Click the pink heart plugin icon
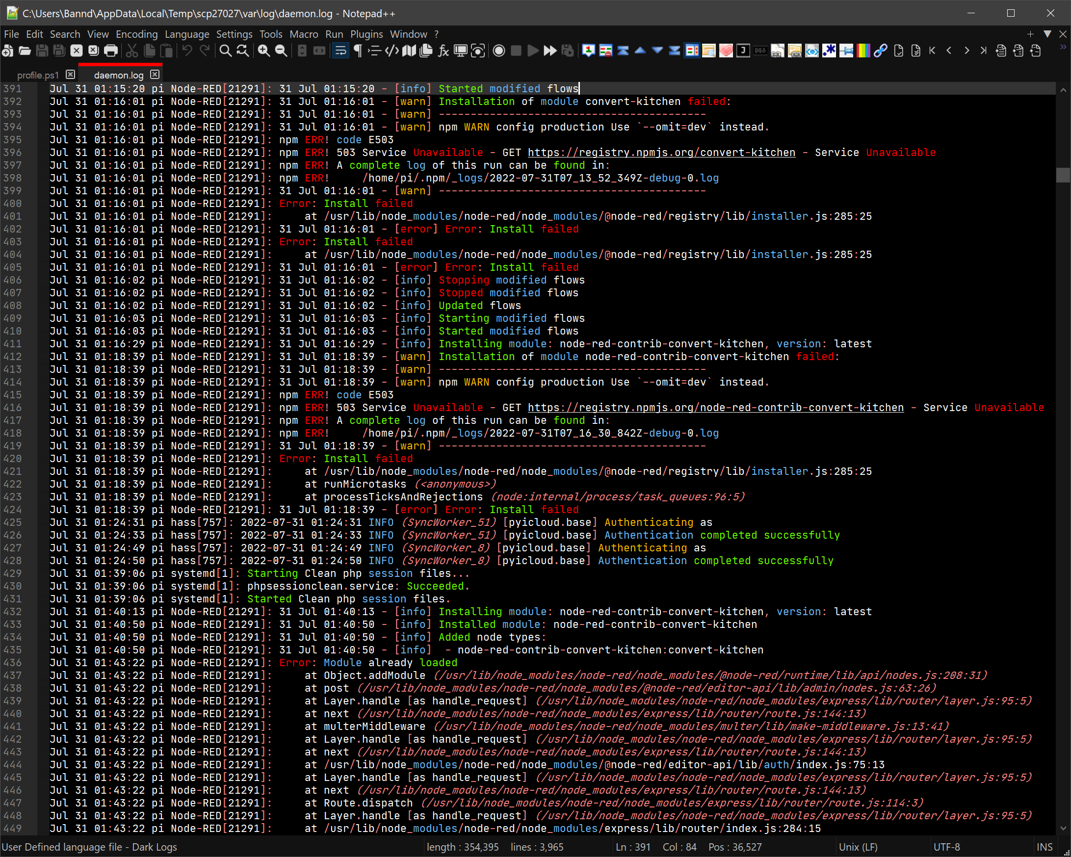Image resolution: width=1071 pixels, height=857 pixels. [x=726, y=51]
